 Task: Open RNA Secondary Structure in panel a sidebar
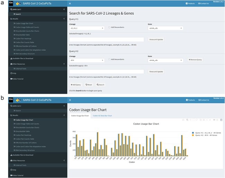(24, 54)
